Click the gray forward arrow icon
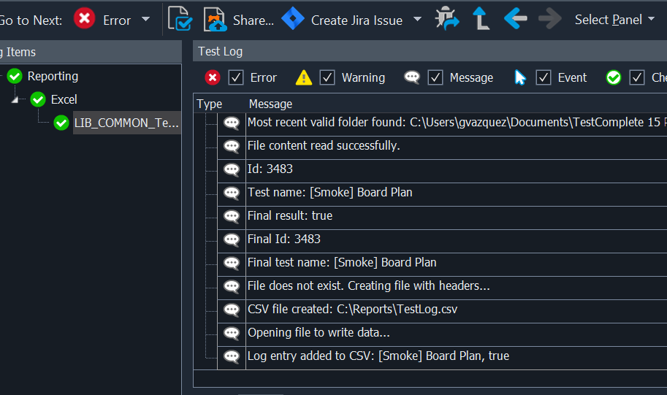This screenshot has height=395, width=667. [549, 20]
